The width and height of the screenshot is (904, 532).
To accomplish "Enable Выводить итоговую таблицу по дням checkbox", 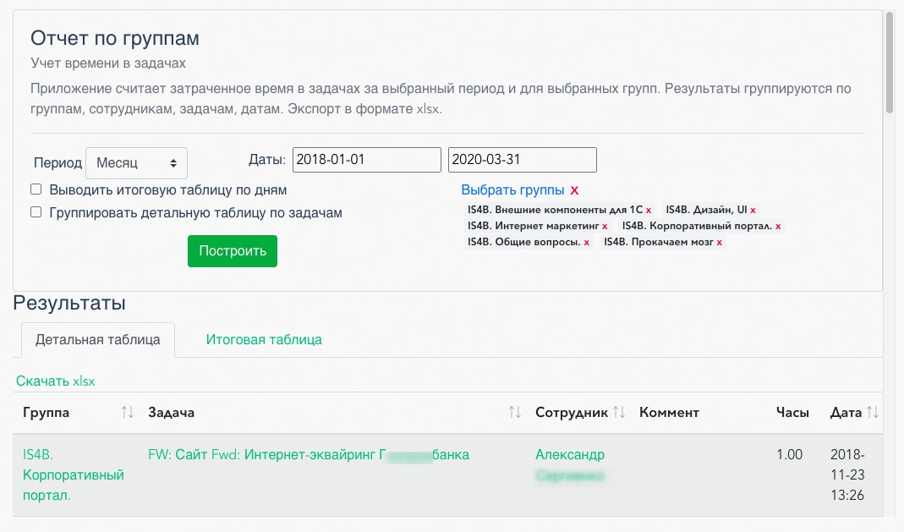I will [36, 189].
